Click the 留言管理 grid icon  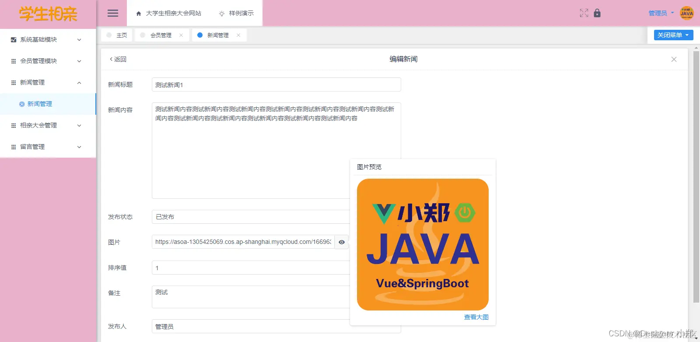pyautogui.click(x=14, y=147)
